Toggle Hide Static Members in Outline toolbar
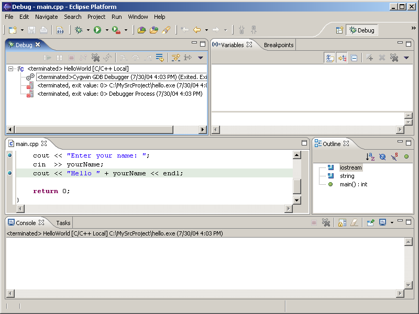This screenshot has height=314, width=419. [x=394, y=156]
